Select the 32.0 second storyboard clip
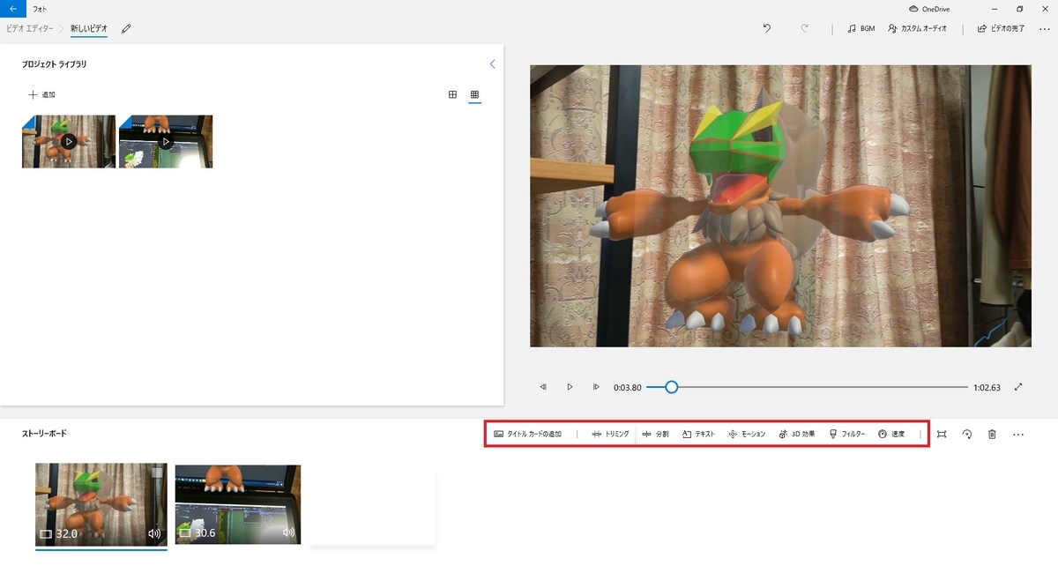 pos(101,505)
